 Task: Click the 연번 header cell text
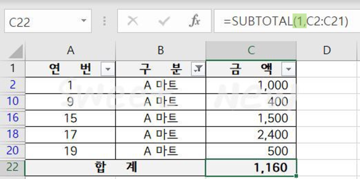[70, 69]
